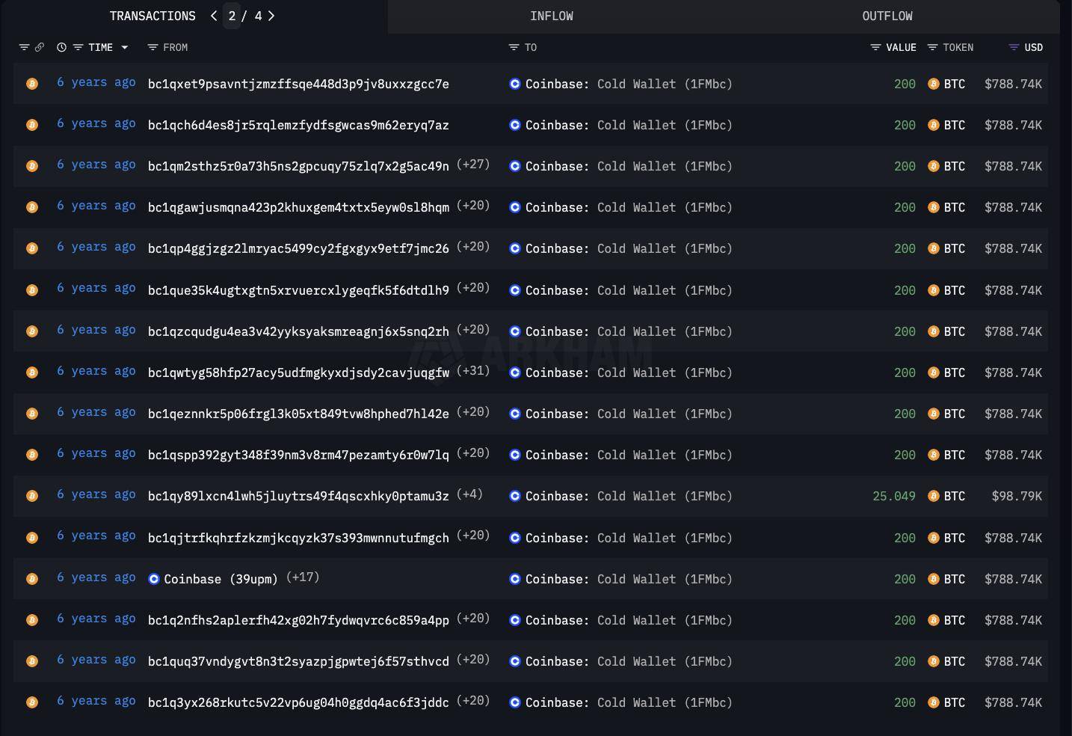Switch to the INFLOW tab
Screen dimensions: 1072x736
click(x=552, y=16)
